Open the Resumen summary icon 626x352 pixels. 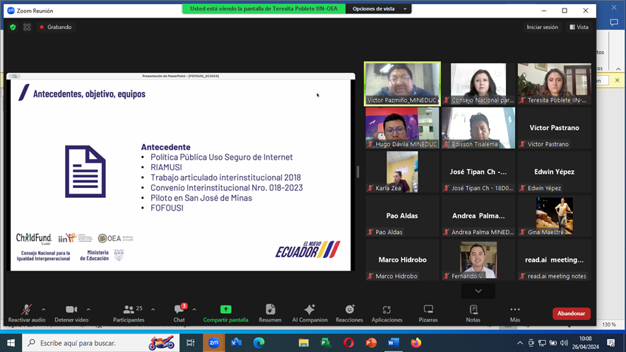click(270, 310)
